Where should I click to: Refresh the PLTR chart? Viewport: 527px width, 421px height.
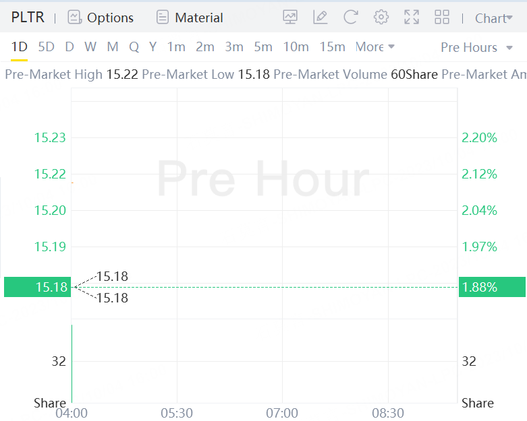350,18
